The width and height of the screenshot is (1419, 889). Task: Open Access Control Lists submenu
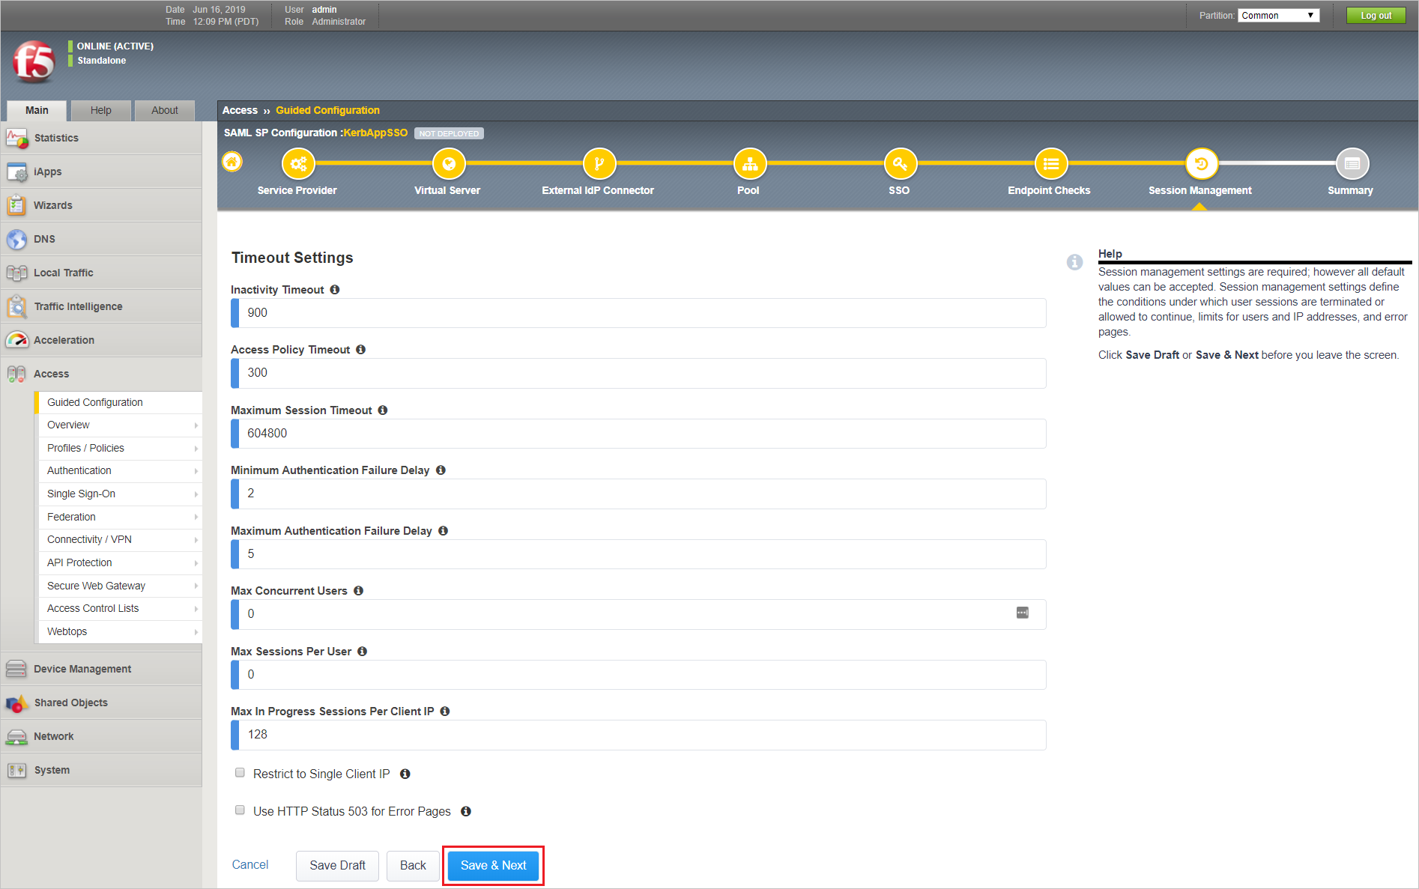point(120,609)
